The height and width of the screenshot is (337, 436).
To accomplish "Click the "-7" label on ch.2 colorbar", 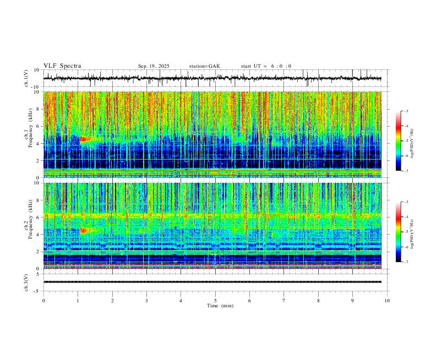I will [406, 262].
